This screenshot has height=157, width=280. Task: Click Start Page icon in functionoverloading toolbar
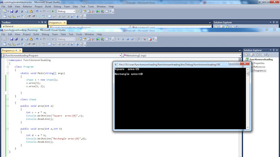click(98, 39)
